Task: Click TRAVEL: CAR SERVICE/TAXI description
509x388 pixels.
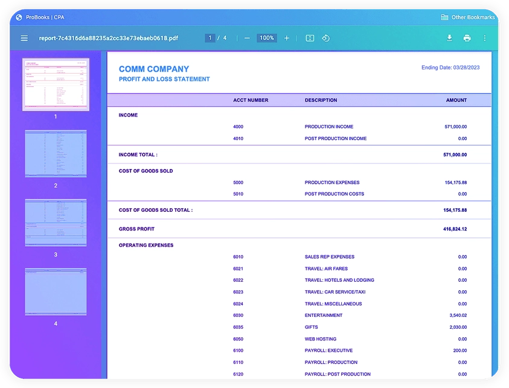Action: click(x=335, y=292)
